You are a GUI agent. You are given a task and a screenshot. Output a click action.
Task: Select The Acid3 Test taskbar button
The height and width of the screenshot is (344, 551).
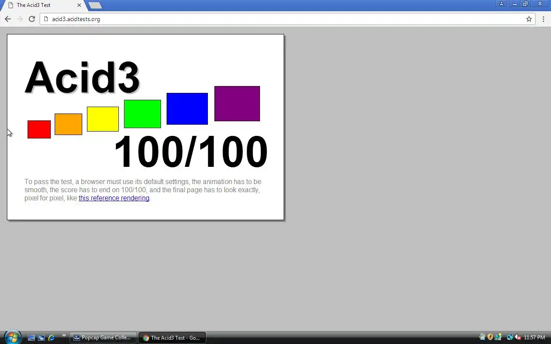click(x=172, y=338)
